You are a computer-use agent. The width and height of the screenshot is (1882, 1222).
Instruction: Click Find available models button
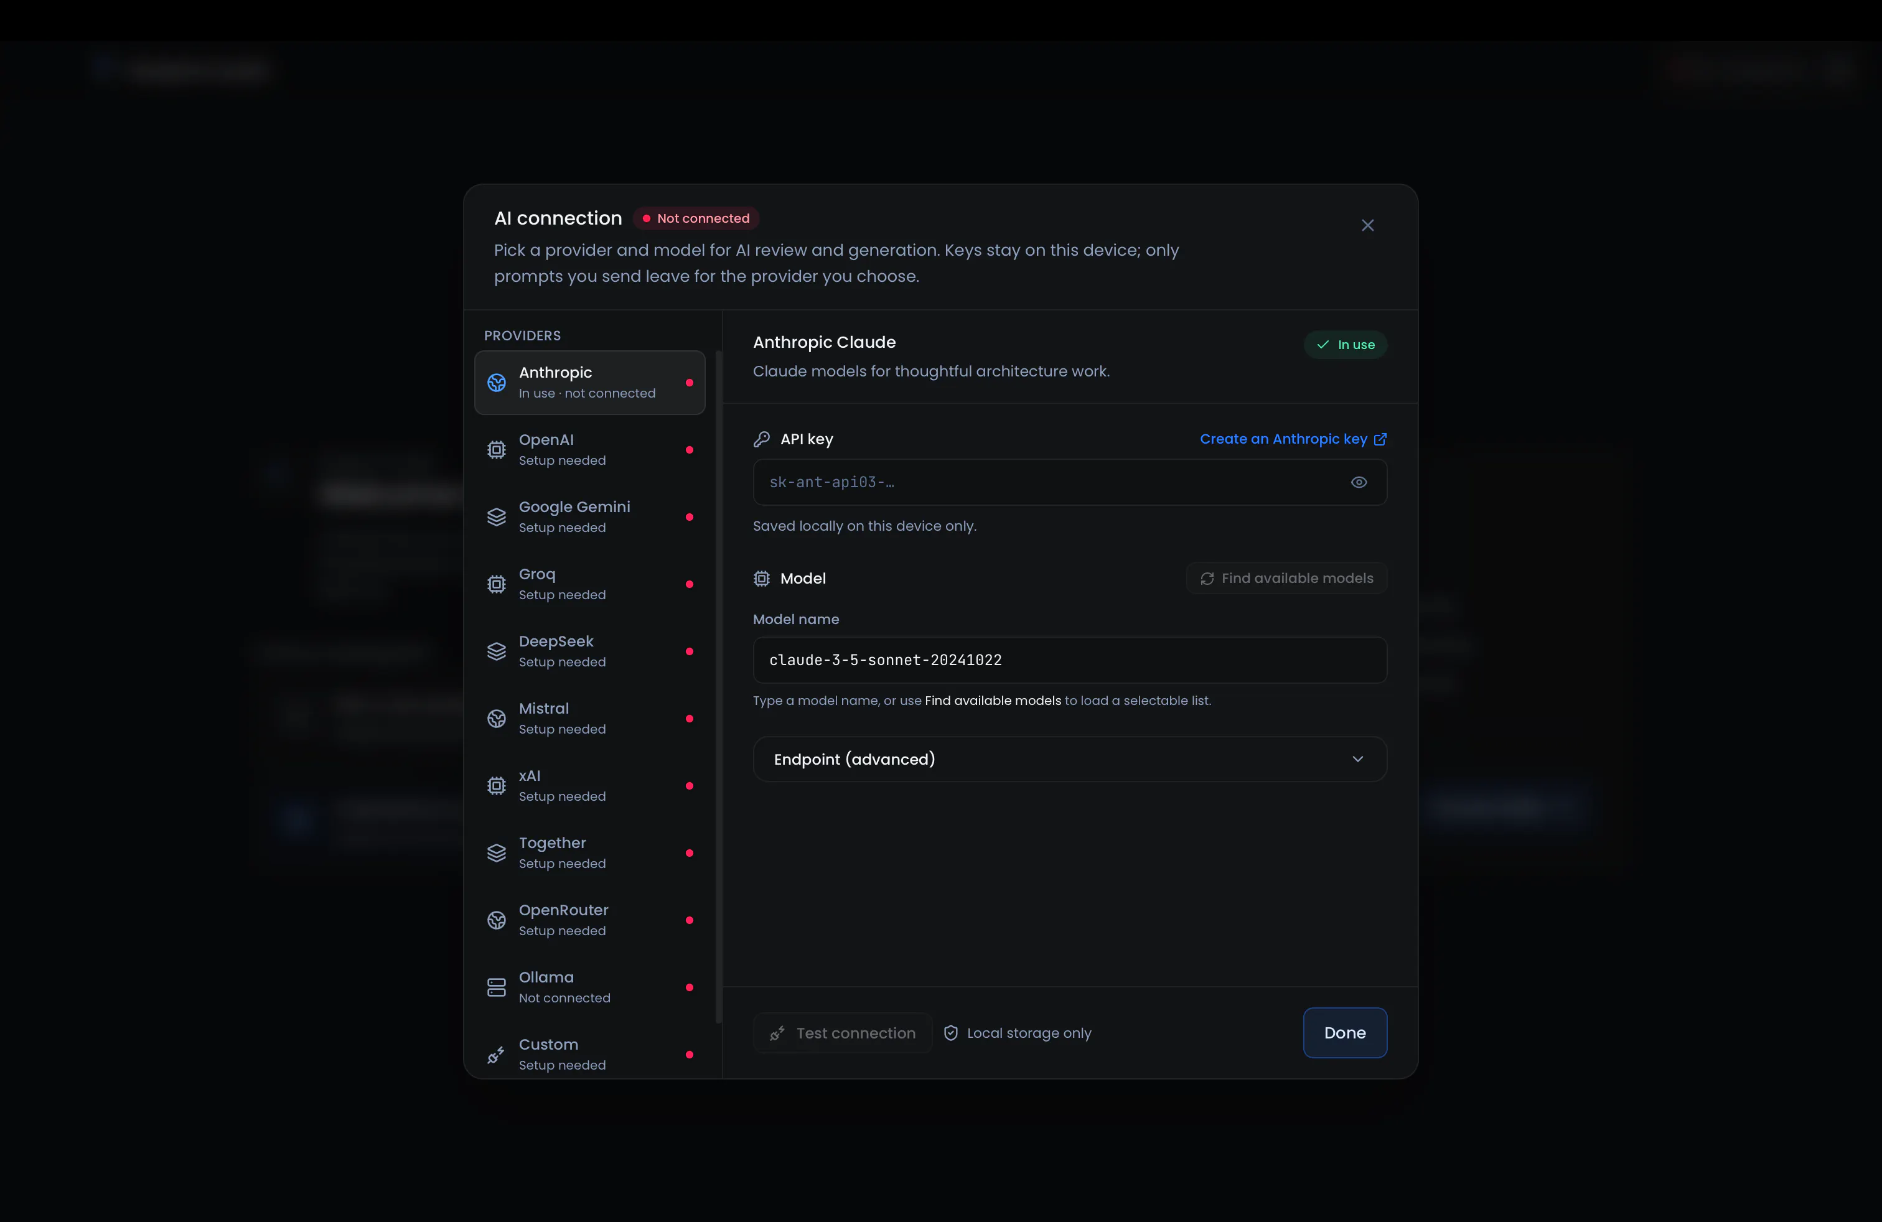(1286, 579)
